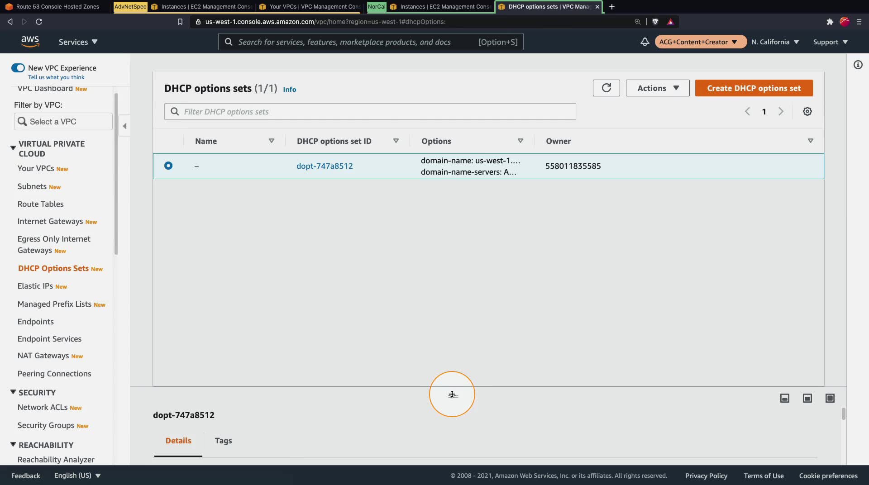Click the AWS logo home icon
This screenshot has height=485, width=869.
click(x=30, y=42)
